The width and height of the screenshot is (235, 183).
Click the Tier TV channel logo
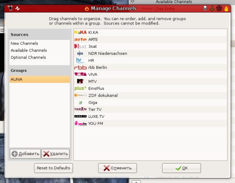pyautogui.click(x=80, y=109)
